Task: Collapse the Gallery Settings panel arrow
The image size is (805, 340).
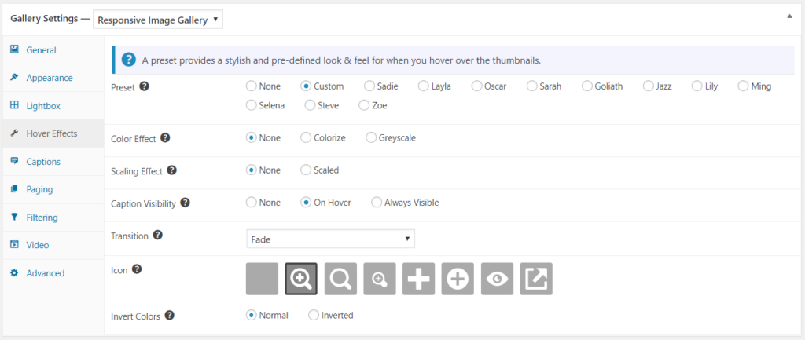Action: pos(789,16)
